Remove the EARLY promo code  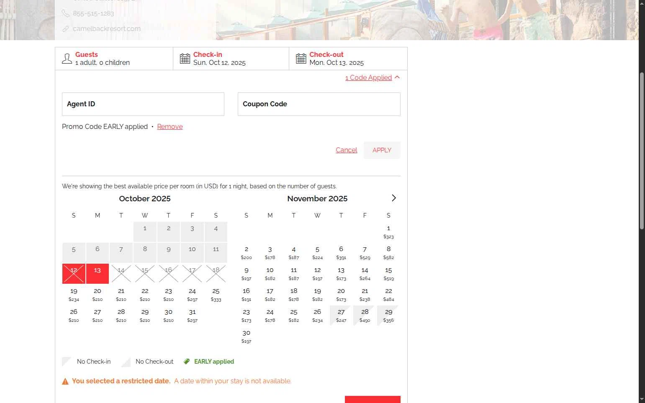[x=170, y=127]
